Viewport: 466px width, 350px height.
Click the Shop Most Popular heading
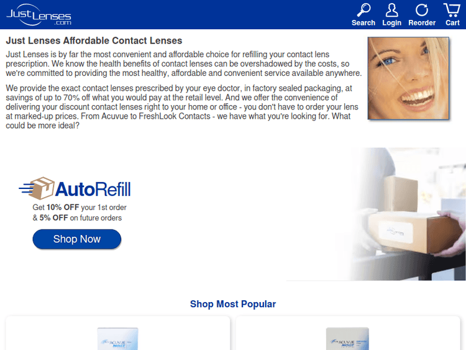click(x=233, y=304)
